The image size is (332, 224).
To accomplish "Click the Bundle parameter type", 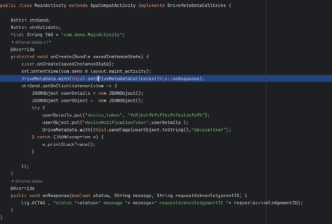I will coord(82,56).
